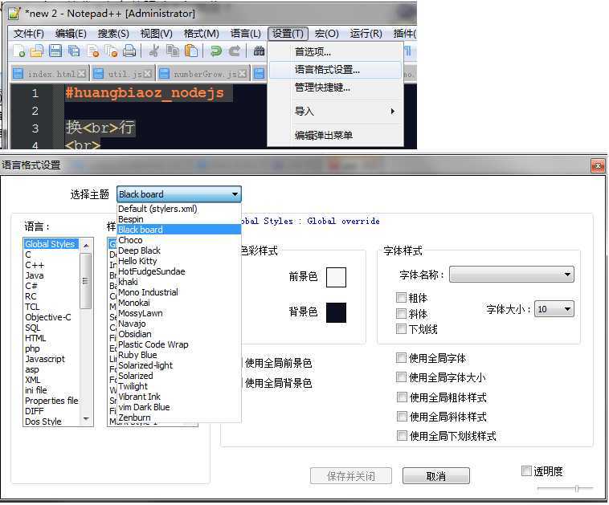Click the save-state icon on util.js tab
609x505 pixels.
coord(99,74)
